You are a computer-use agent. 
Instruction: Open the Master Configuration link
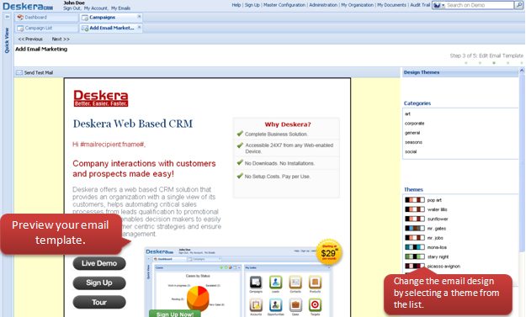[284, 5]
